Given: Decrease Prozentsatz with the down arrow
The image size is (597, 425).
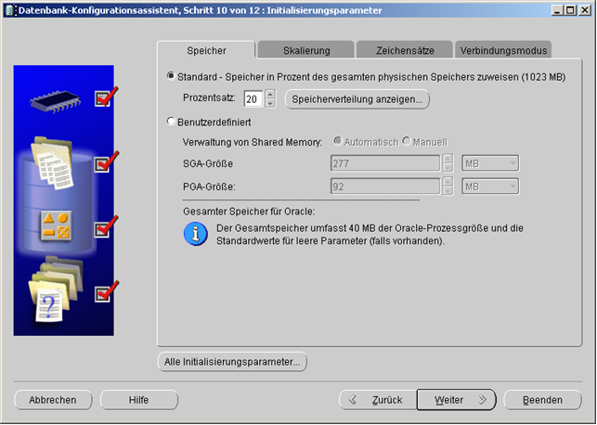Looking at the screenshot, I should 270,103.
